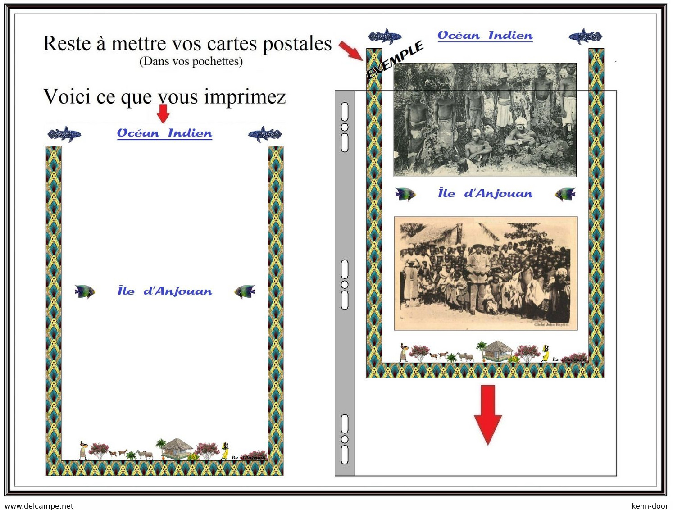The image size is (673, 510).
Task: Click the 'Reste à mettre vos cartes postales' heading
Action: tap(187, 44)
